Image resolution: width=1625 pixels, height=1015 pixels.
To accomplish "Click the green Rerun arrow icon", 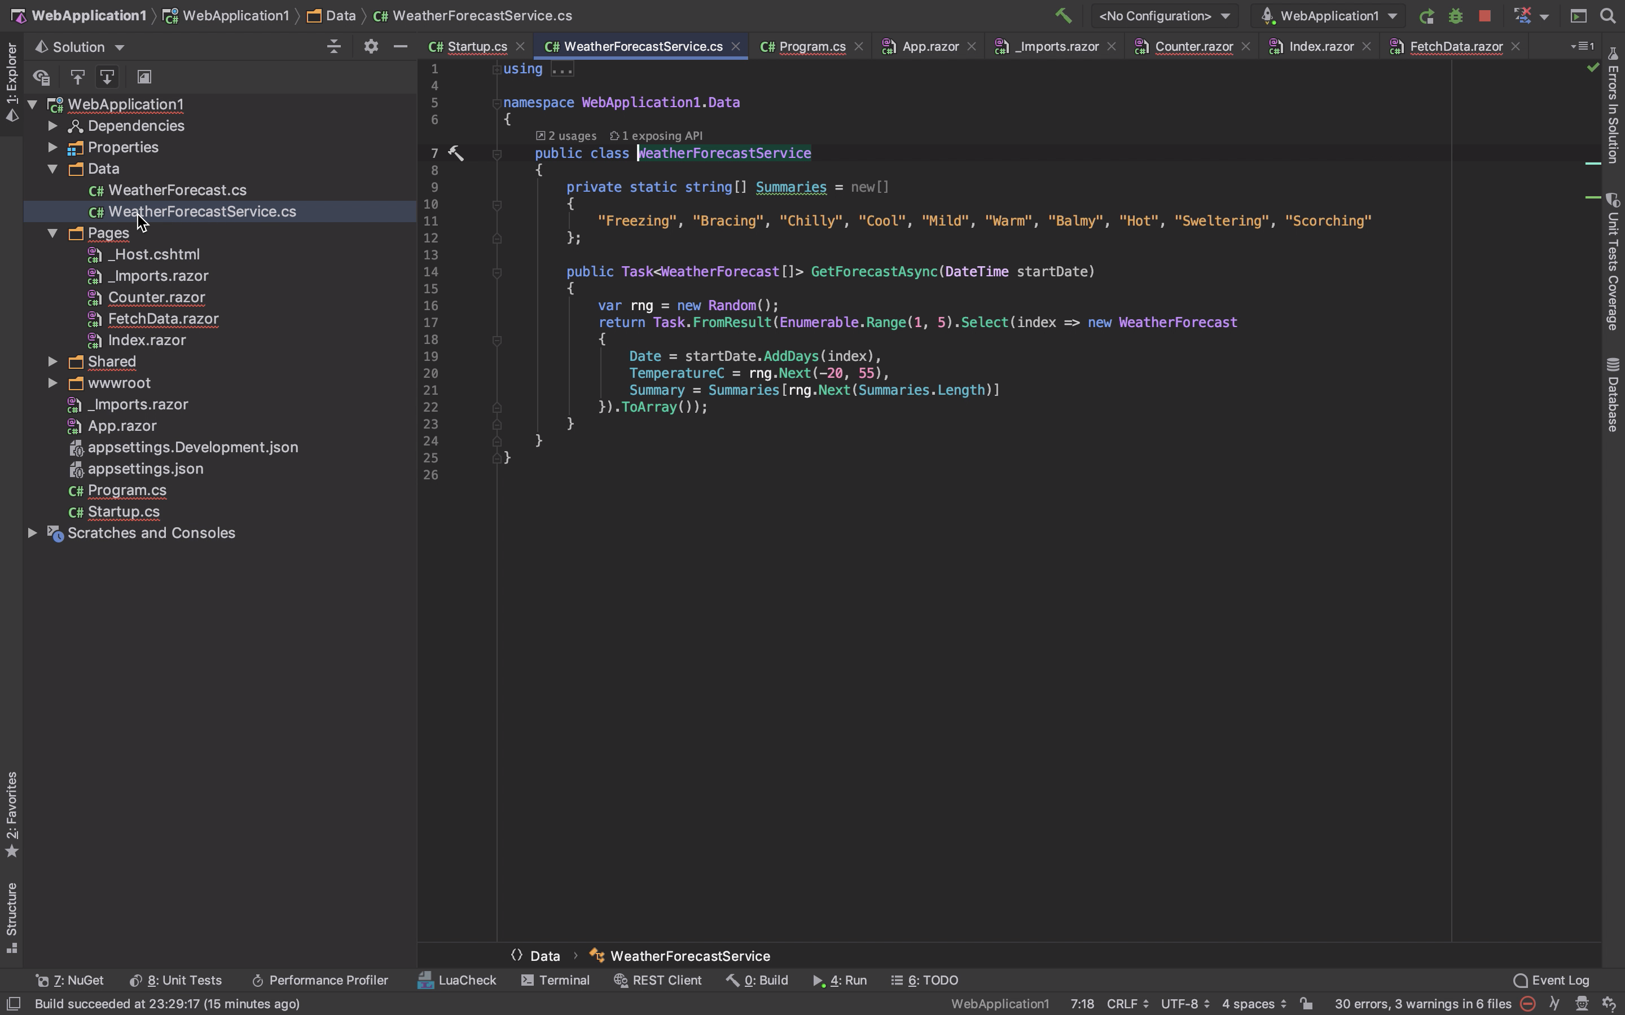I will (1426, 15).
